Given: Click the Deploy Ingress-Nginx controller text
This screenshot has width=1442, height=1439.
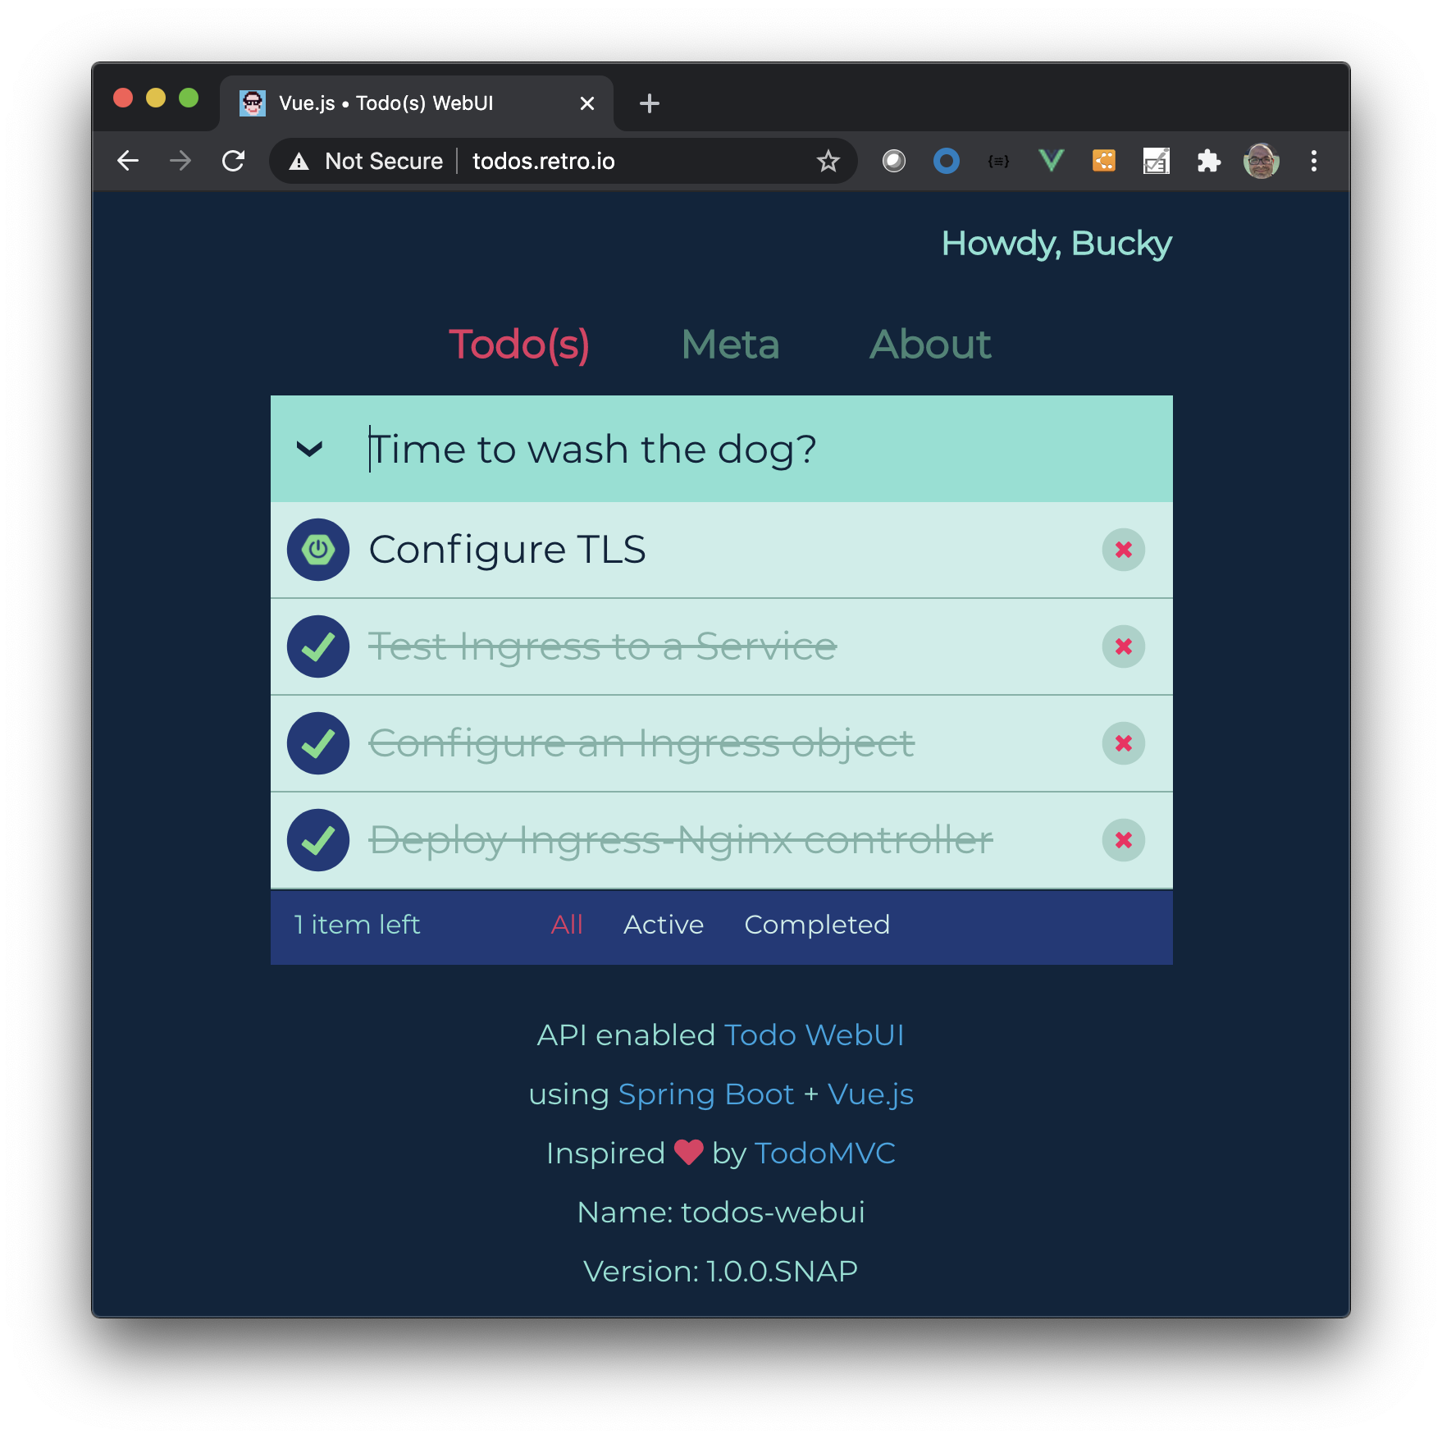Looking at the screenshot, I should coord(681,840).
